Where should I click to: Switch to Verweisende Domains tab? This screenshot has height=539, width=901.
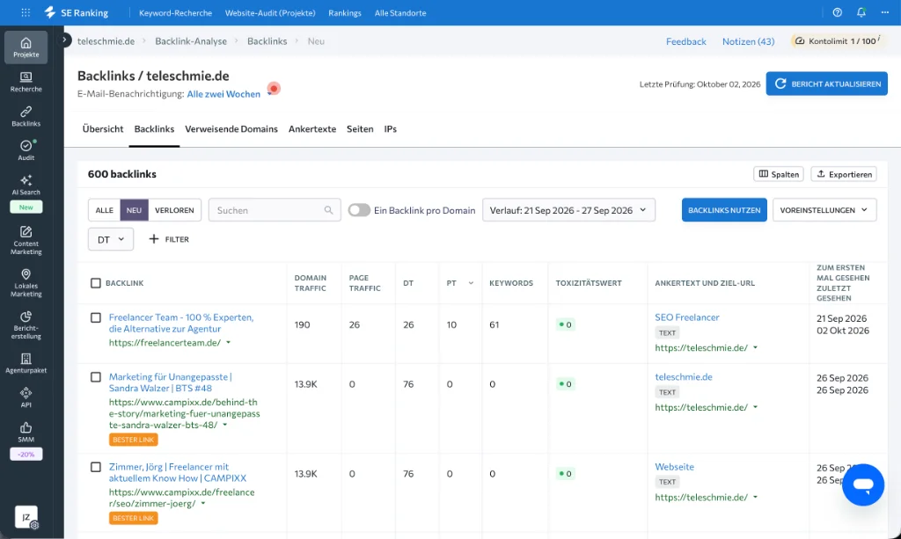(231, 129)
